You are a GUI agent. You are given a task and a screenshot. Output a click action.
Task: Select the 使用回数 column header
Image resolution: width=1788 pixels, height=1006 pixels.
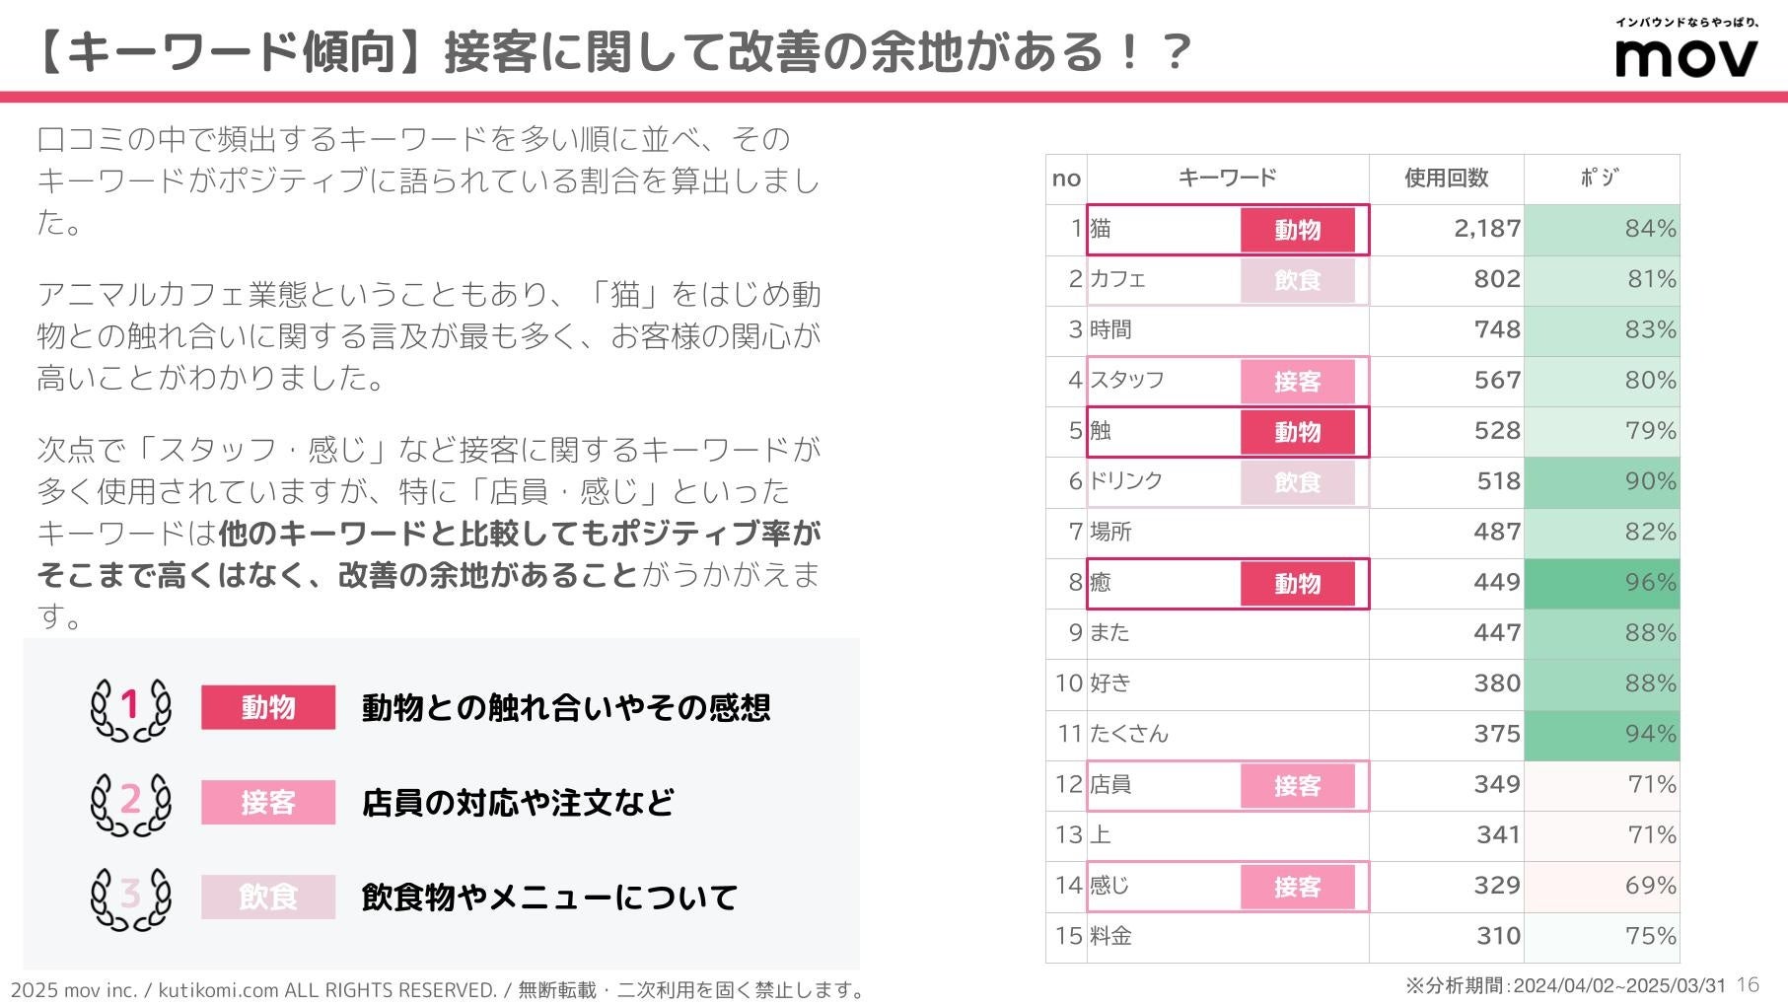(1446, 178)
